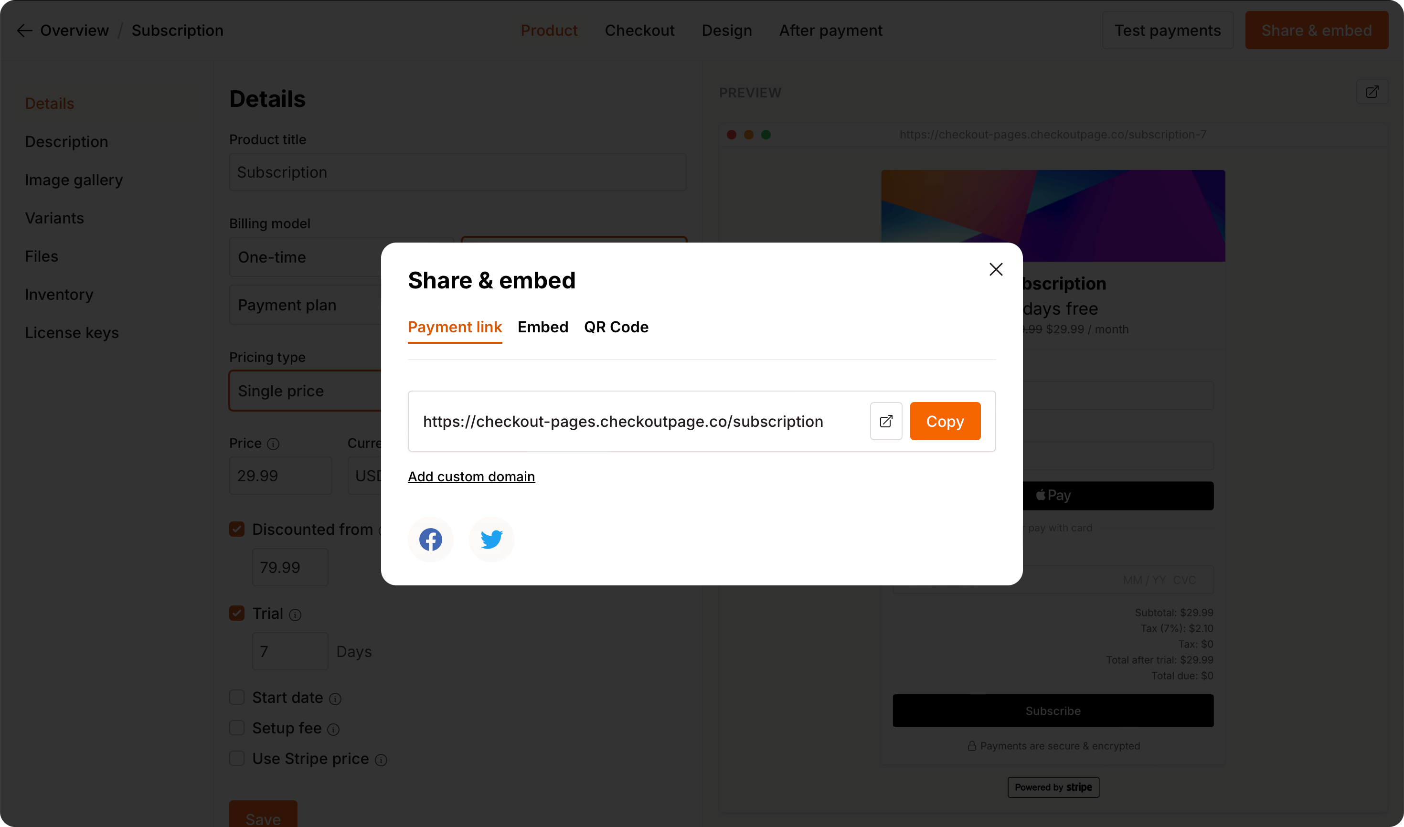Share the payment link on Facebook

click(x=430, y=539)
